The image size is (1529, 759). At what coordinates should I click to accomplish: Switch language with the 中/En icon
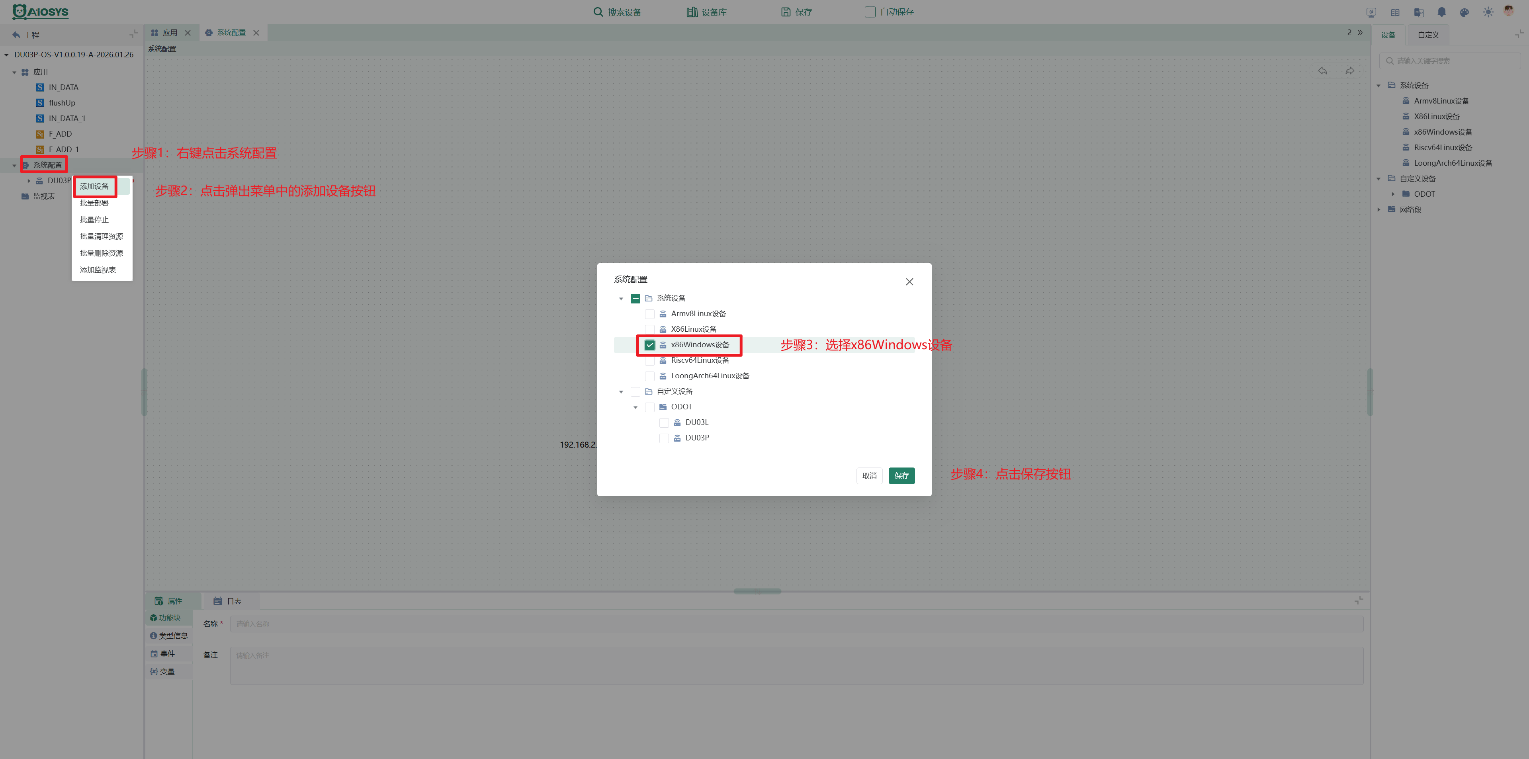[1419, 12]
